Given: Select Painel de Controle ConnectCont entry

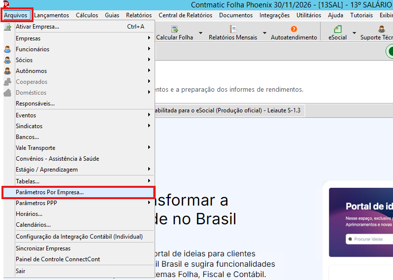Looking at the screenshot, I should [x=79, y=259].
